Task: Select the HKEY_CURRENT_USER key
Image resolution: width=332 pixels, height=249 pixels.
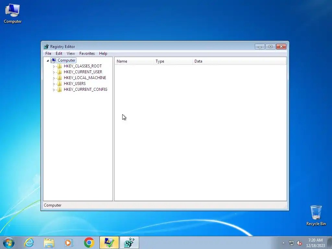Action: point(83,72)
